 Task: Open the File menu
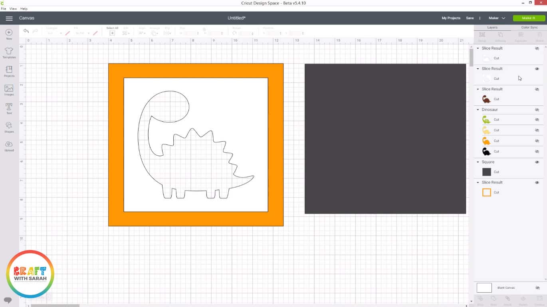(x=4, y=9)
